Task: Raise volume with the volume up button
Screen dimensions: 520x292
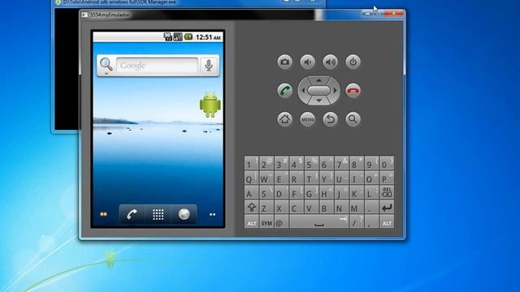Action: click(331, 62)
